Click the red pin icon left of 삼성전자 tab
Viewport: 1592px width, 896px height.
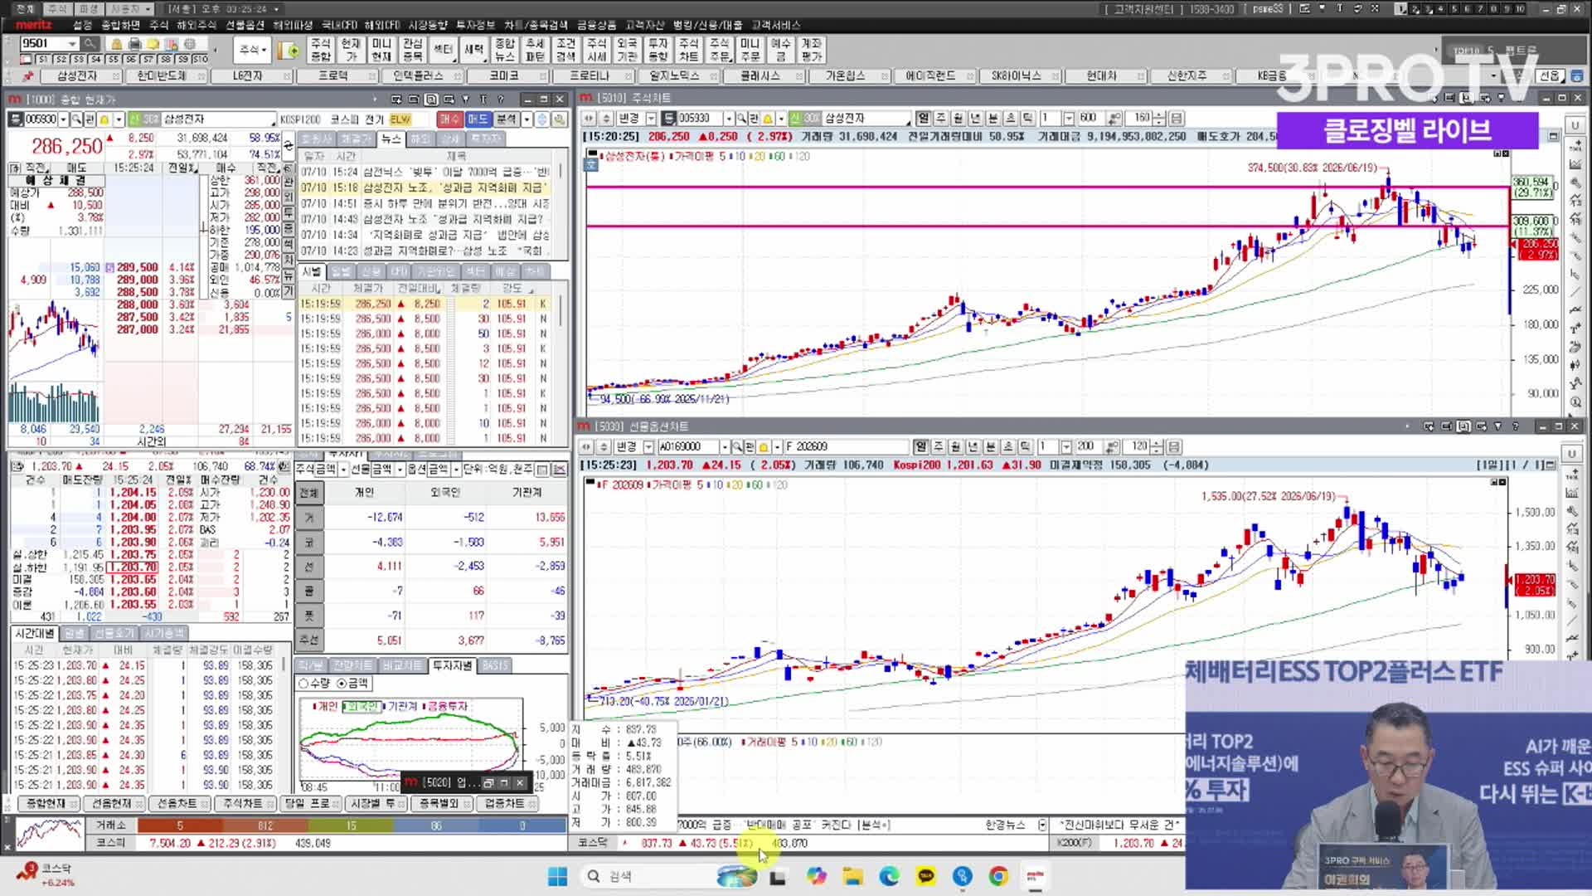pos(27,75)
